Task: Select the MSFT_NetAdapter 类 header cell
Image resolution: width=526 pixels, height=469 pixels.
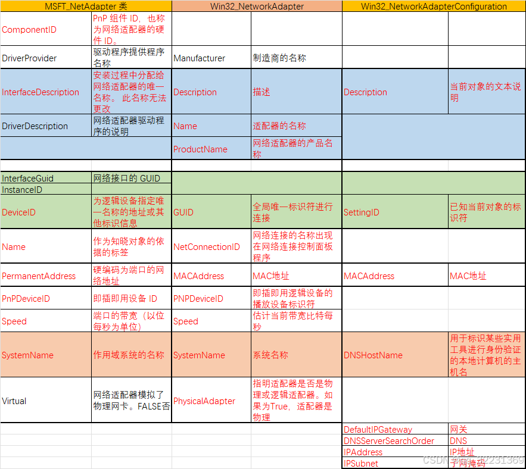Action: point(86,6)
